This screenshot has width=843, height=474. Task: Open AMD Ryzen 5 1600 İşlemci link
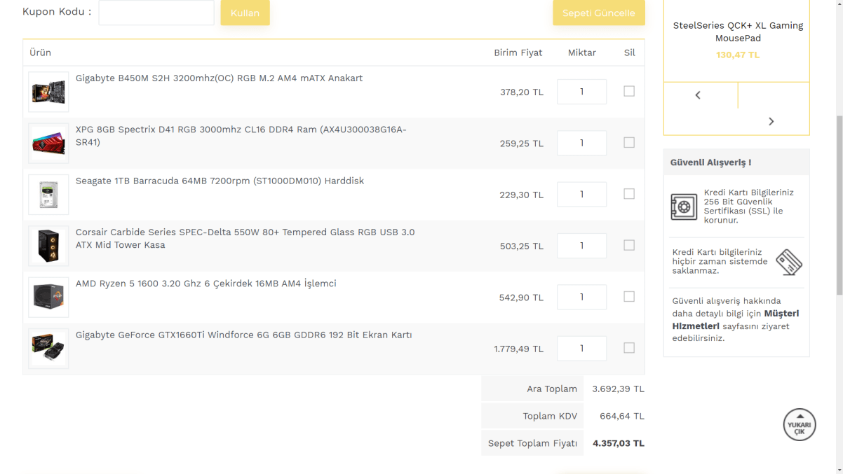tap(205, 284)
